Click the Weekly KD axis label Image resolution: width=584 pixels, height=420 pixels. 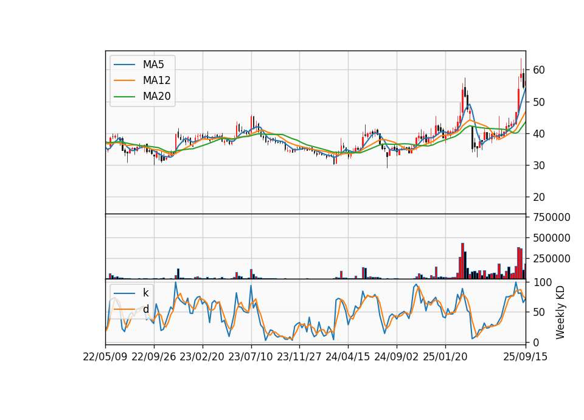point(560,313)
